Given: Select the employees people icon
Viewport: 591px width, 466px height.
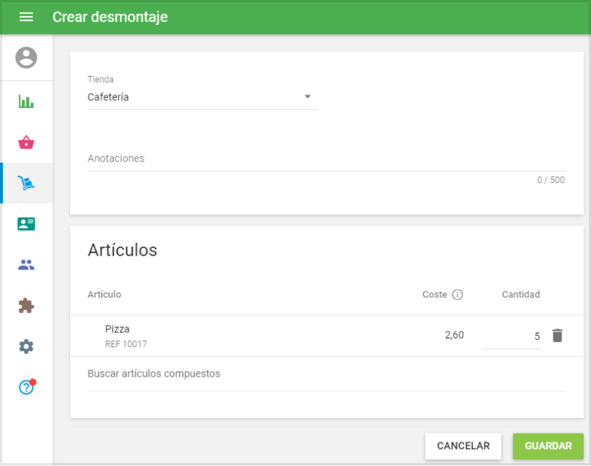Looking at the screenshot, I should point(27,264).
